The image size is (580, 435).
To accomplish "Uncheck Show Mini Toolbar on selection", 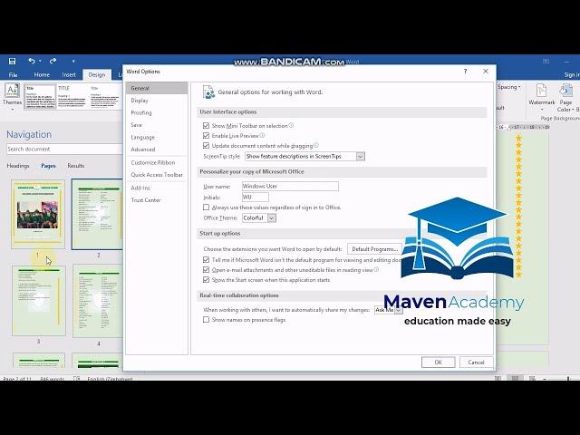I will [206, 125].
